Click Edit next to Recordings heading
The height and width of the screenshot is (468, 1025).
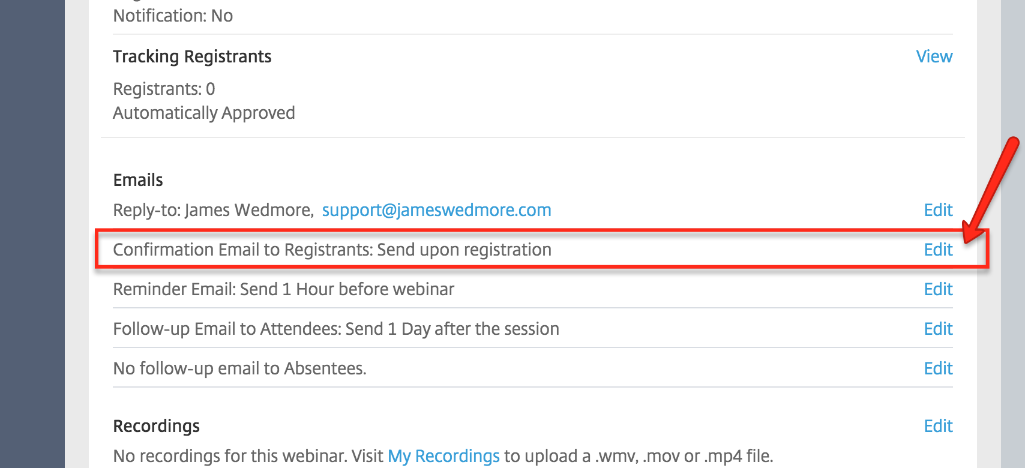click(938, 426)
